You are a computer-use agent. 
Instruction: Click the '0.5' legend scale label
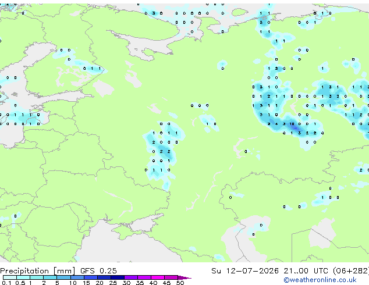(20, 283)
